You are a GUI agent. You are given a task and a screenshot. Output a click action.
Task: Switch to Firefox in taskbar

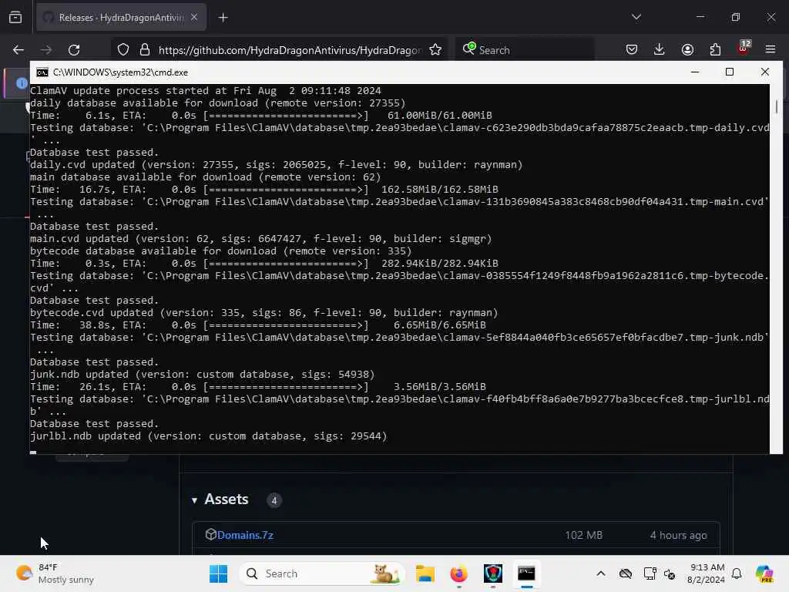(458, 573)
